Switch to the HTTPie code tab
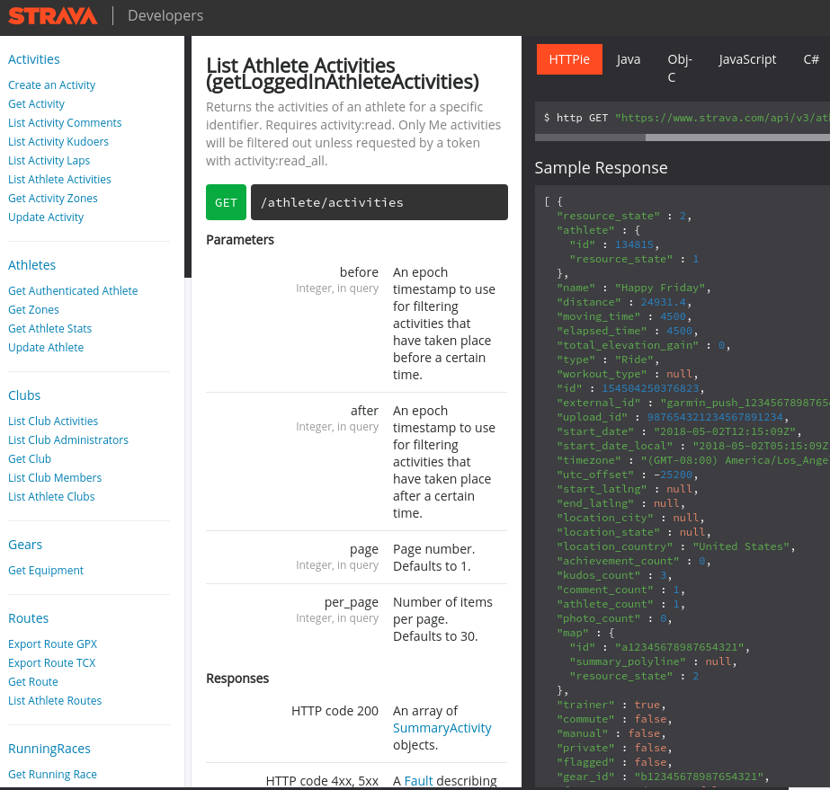 point(569,59)
